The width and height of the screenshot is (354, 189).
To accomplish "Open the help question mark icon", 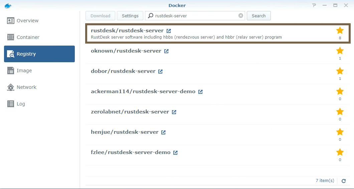I will (314, 5).
